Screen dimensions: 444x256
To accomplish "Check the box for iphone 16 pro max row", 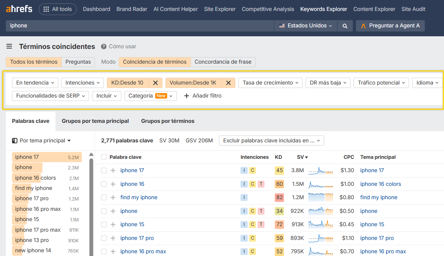I will (104, 252).
